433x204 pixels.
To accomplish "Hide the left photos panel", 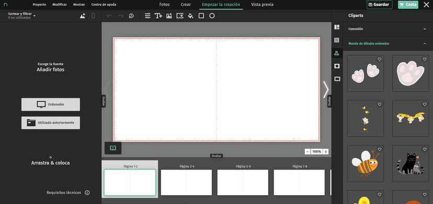I will (104, 101).
